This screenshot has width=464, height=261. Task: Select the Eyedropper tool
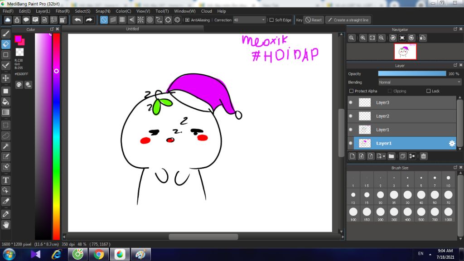tap(5, 214)
